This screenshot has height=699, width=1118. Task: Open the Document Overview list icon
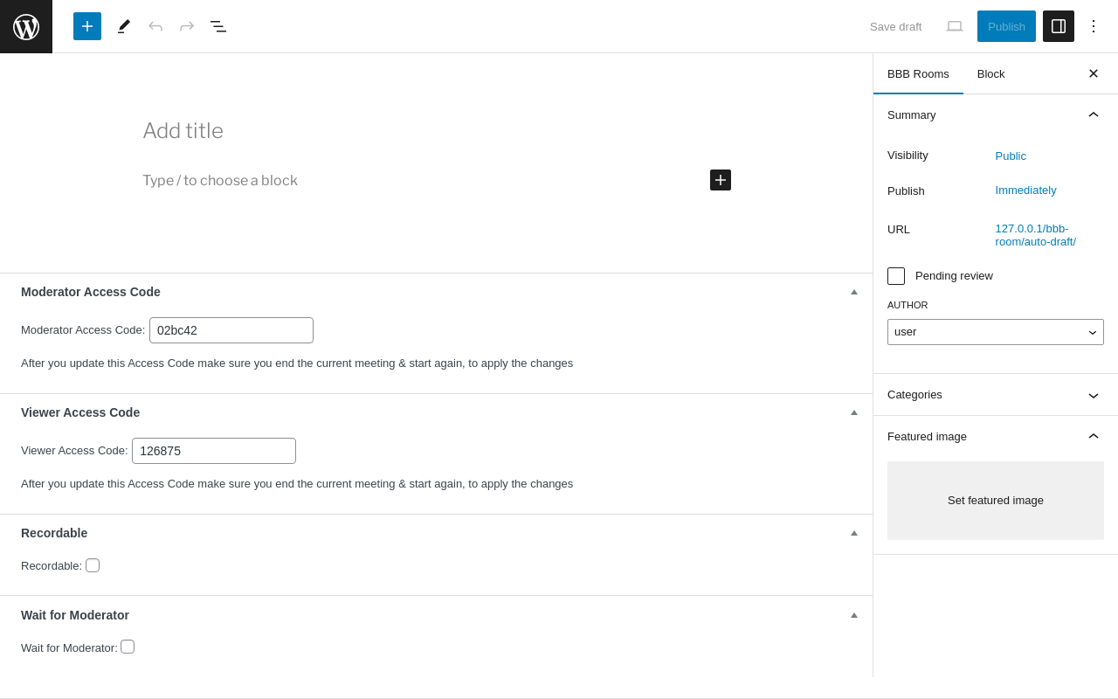(x=218, y=26)
